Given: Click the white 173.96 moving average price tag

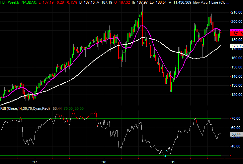Looking at the screenshot, I should pyautogui.click(x=236, y=46).
